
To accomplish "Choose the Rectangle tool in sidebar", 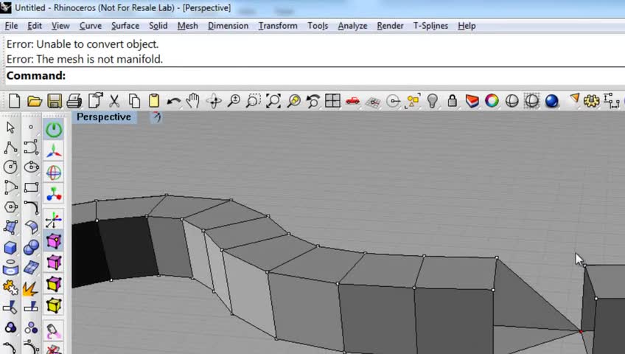I will click(31, 187).
